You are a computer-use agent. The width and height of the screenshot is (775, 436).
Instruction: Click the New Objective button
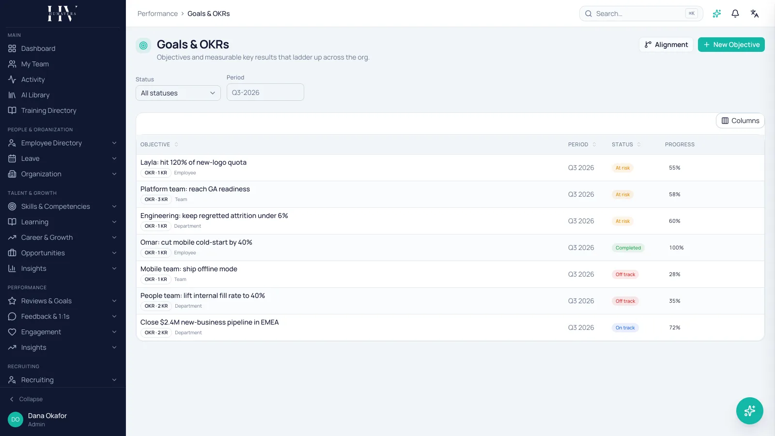coord(731,45)
